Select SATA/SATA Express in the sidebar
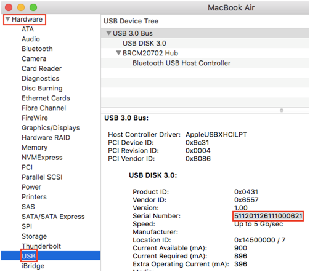 point(53,217)
